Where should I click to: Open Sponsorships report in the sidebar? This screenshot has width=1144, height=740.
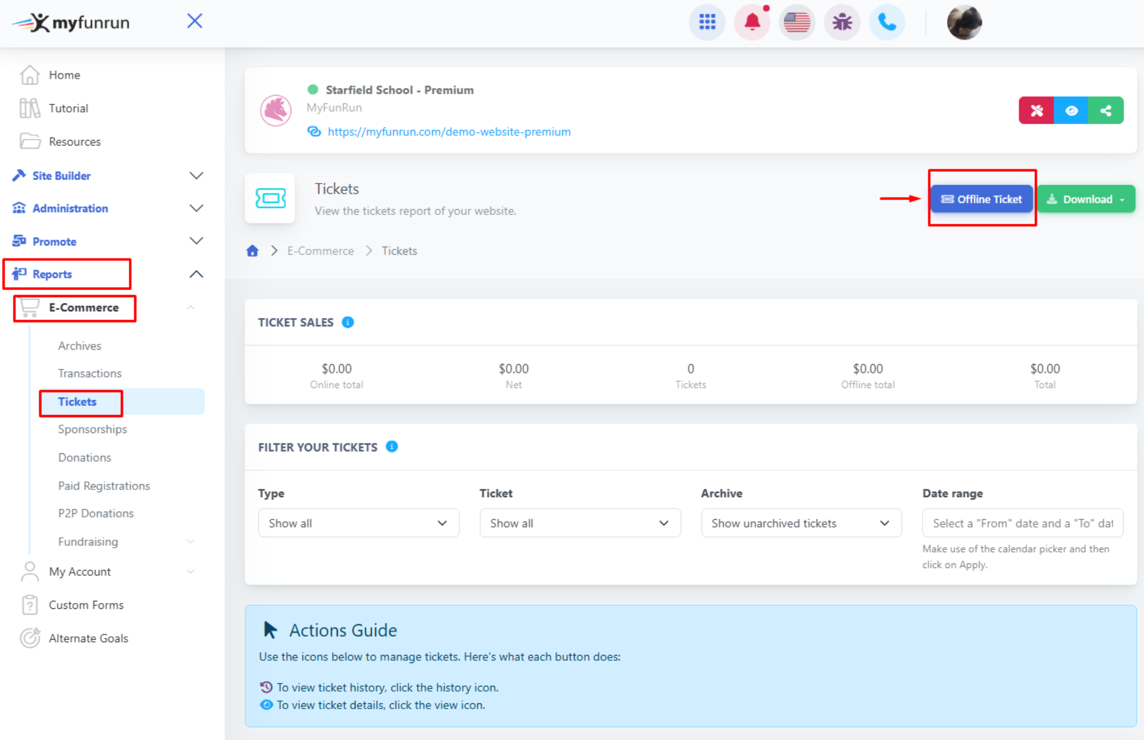(x=92, y=429)
